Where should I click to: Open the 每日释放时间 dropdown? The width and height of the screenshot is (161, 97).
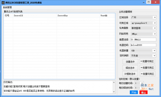(139, 88)
